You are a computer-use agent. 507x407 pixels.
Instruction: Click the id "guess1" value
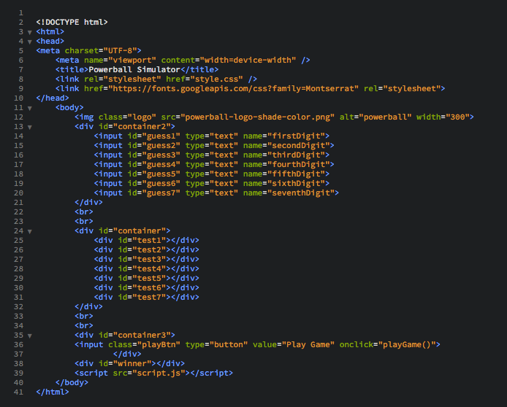click(161, 136)
